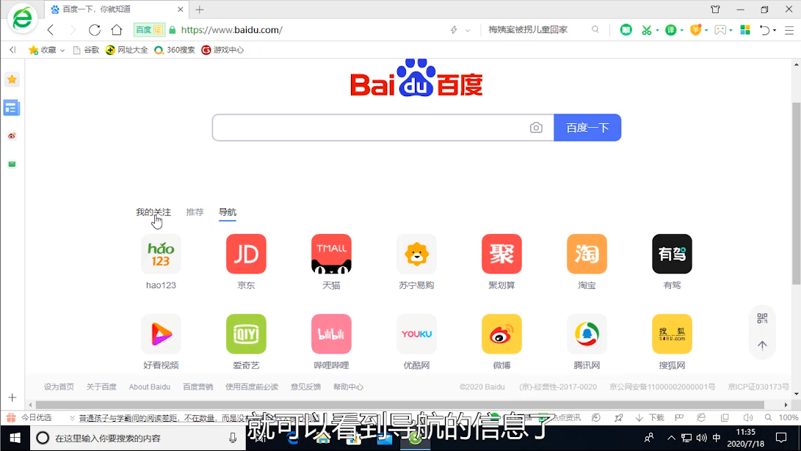Switch to the 我的关注 tab
The height and width of the screenshot is (451, 801).
coord(153,212)
